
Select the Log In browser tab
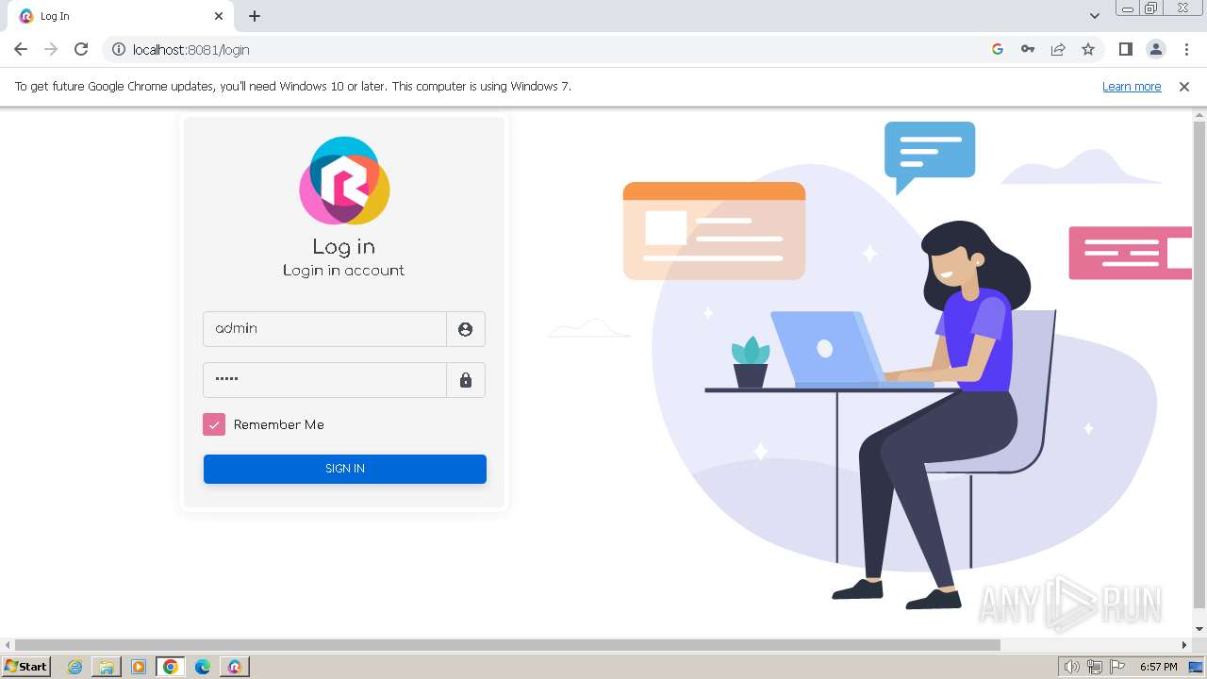click(123, 16)
